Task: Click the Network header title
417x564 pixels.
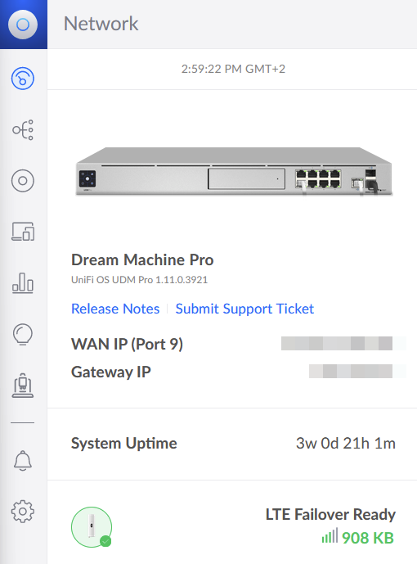Action: [101, 24]
